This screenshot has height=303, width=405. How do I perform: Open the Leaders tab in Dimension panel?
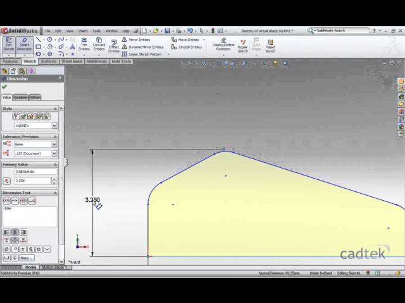pos(20,97)
